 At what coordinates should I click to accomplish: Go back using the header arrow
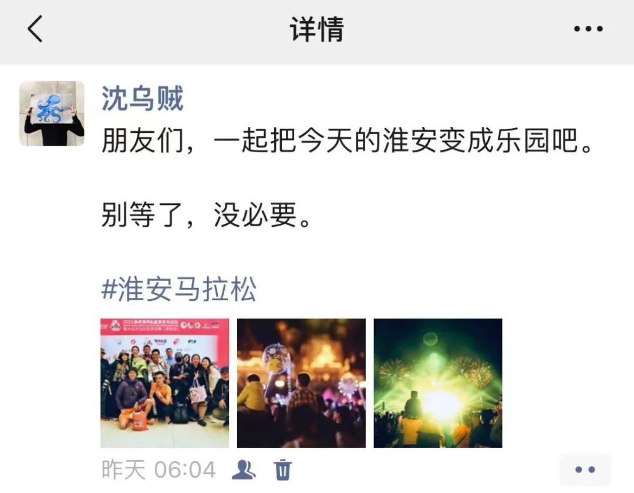[x=35, y=29]
